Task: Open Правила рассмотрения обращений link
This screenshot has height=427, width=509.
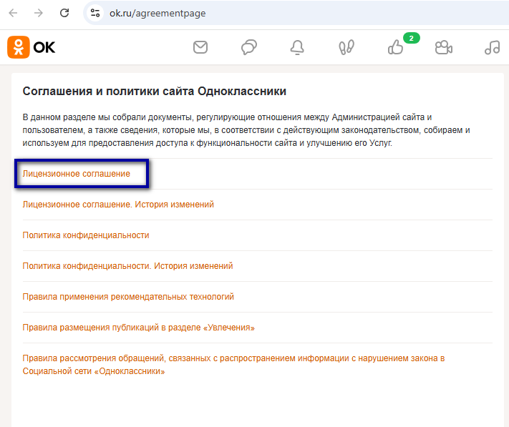Action: pos(233,365)
